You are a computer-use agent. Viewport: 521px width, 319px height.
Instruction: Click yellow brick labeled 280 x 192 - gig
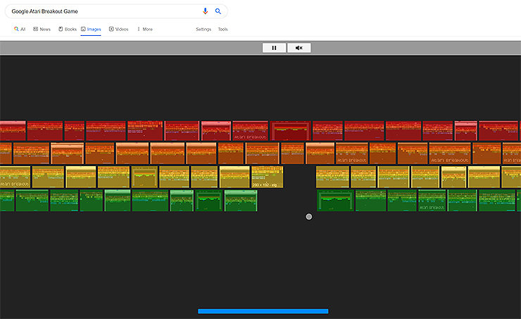point(268,177)
